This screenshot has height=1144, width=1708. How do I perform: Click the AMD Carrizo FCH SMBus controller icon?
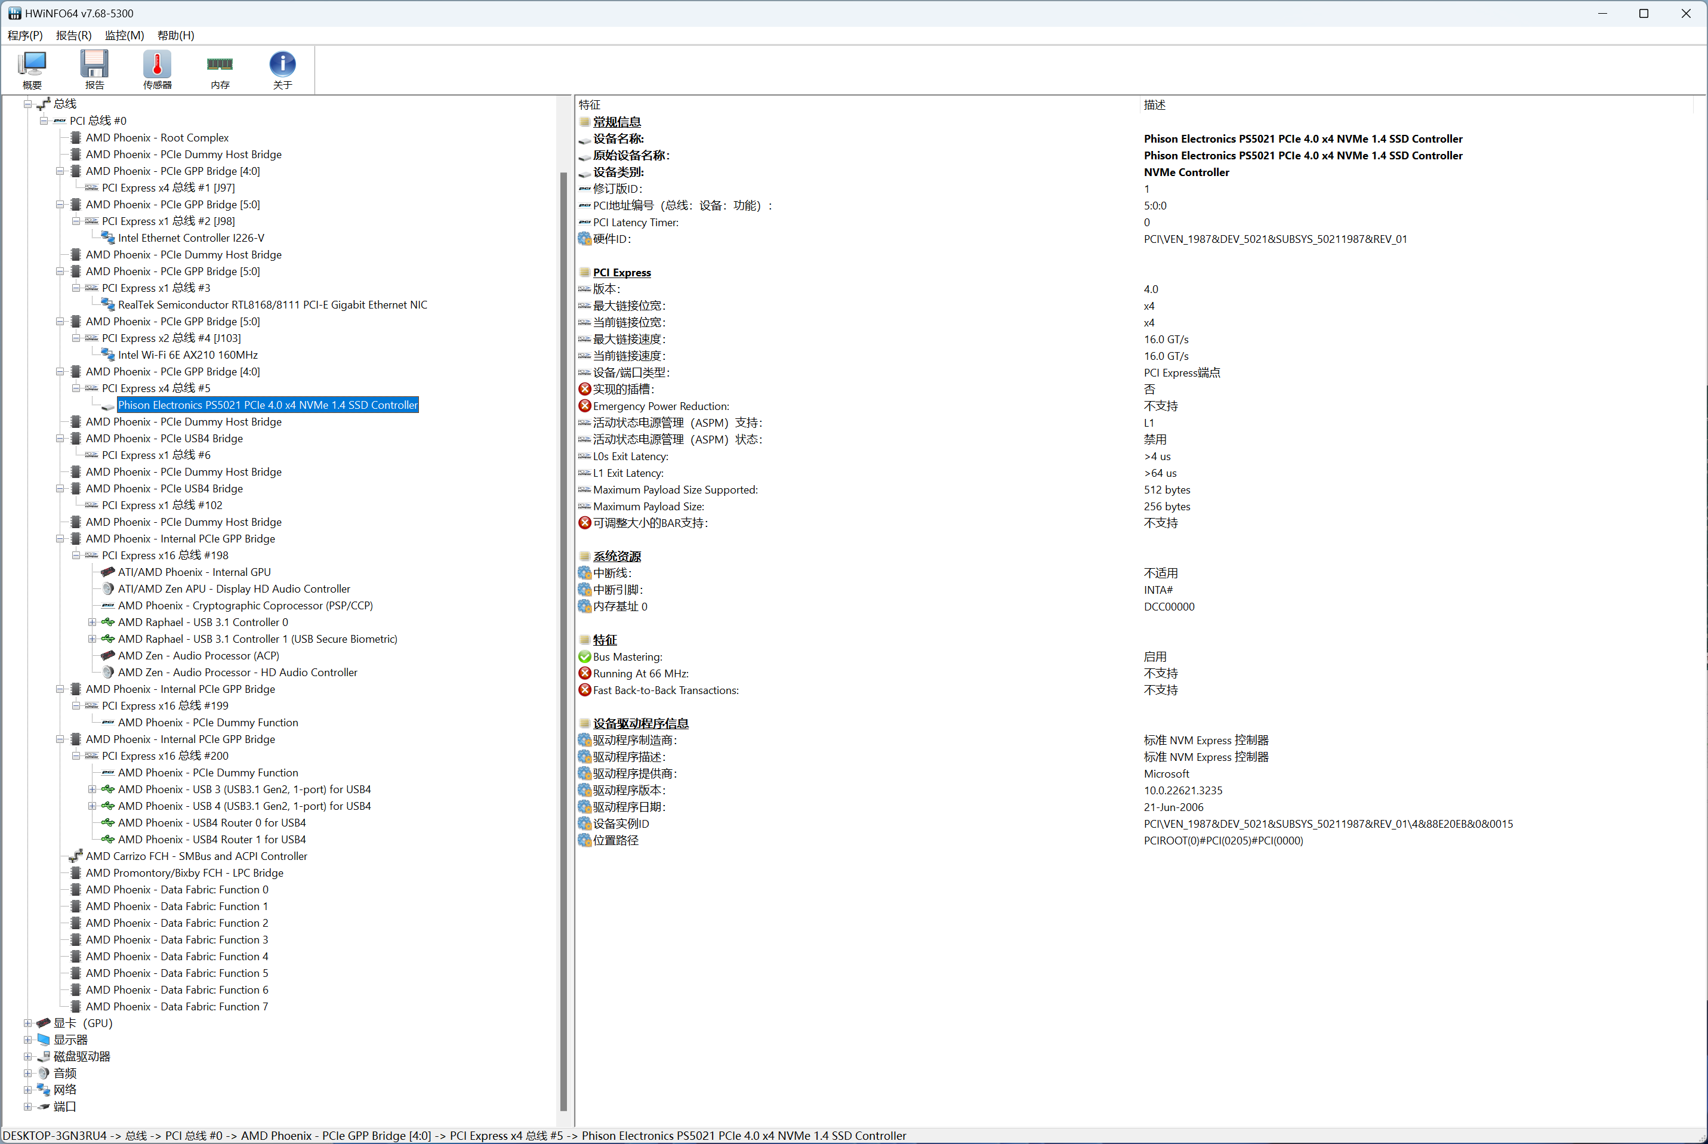[76, 856]
